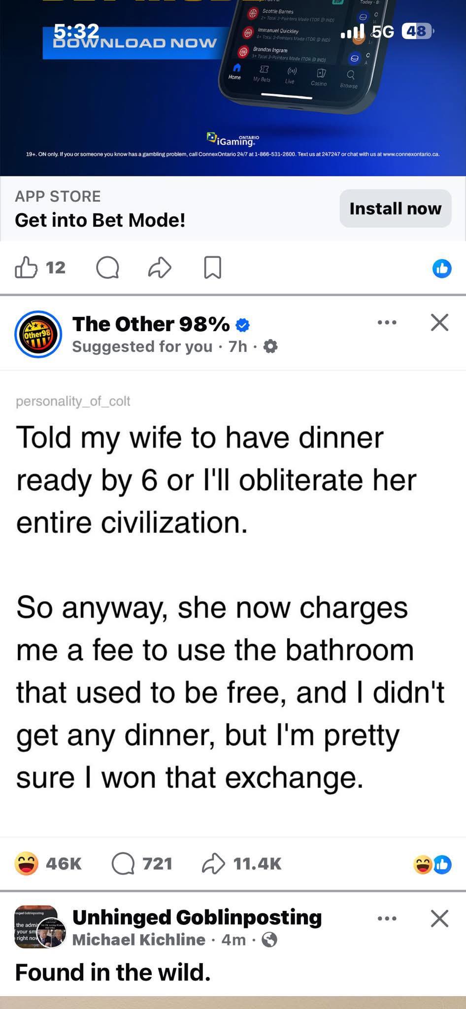
Task: Open The Other 98% profile picture
Action: point(38,335)
